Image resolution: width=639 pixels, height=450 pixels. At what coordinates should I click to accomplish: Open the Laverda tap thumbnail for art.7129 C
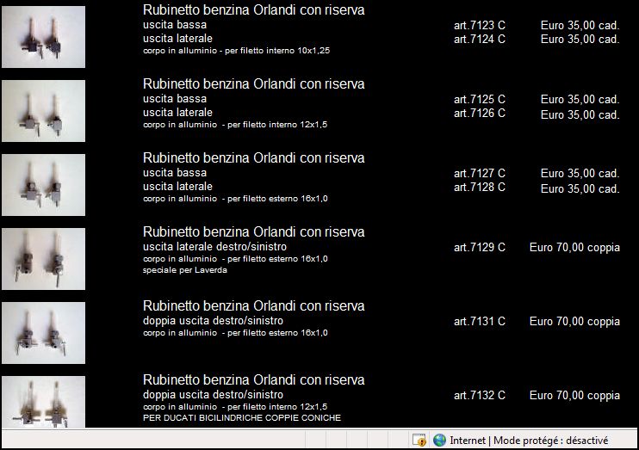click(x=43, y=259)
